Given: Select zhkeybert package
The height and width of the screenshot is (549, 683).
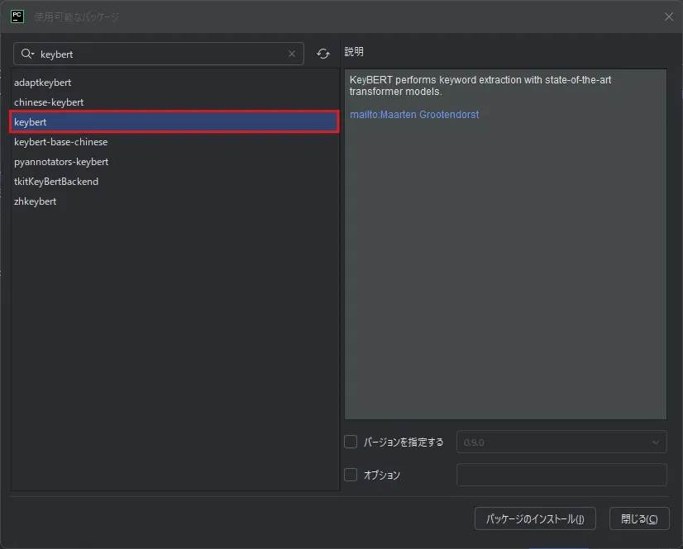Looking at the screenshot, I should (175, 201).
